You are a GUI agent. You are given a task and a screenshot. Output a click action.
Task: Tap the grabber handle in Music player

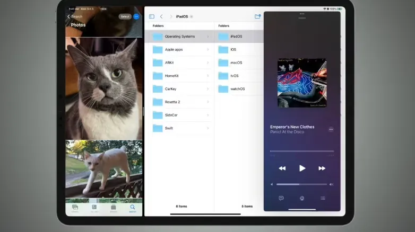point(302,18)
